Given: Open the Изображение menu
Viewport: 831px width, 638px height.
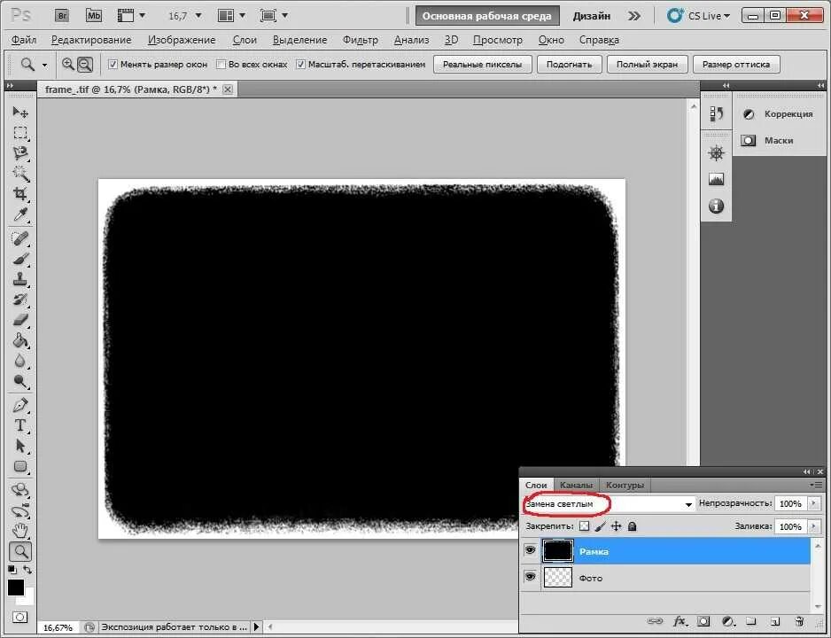Looking at the screenshot, I should [182, 40].
